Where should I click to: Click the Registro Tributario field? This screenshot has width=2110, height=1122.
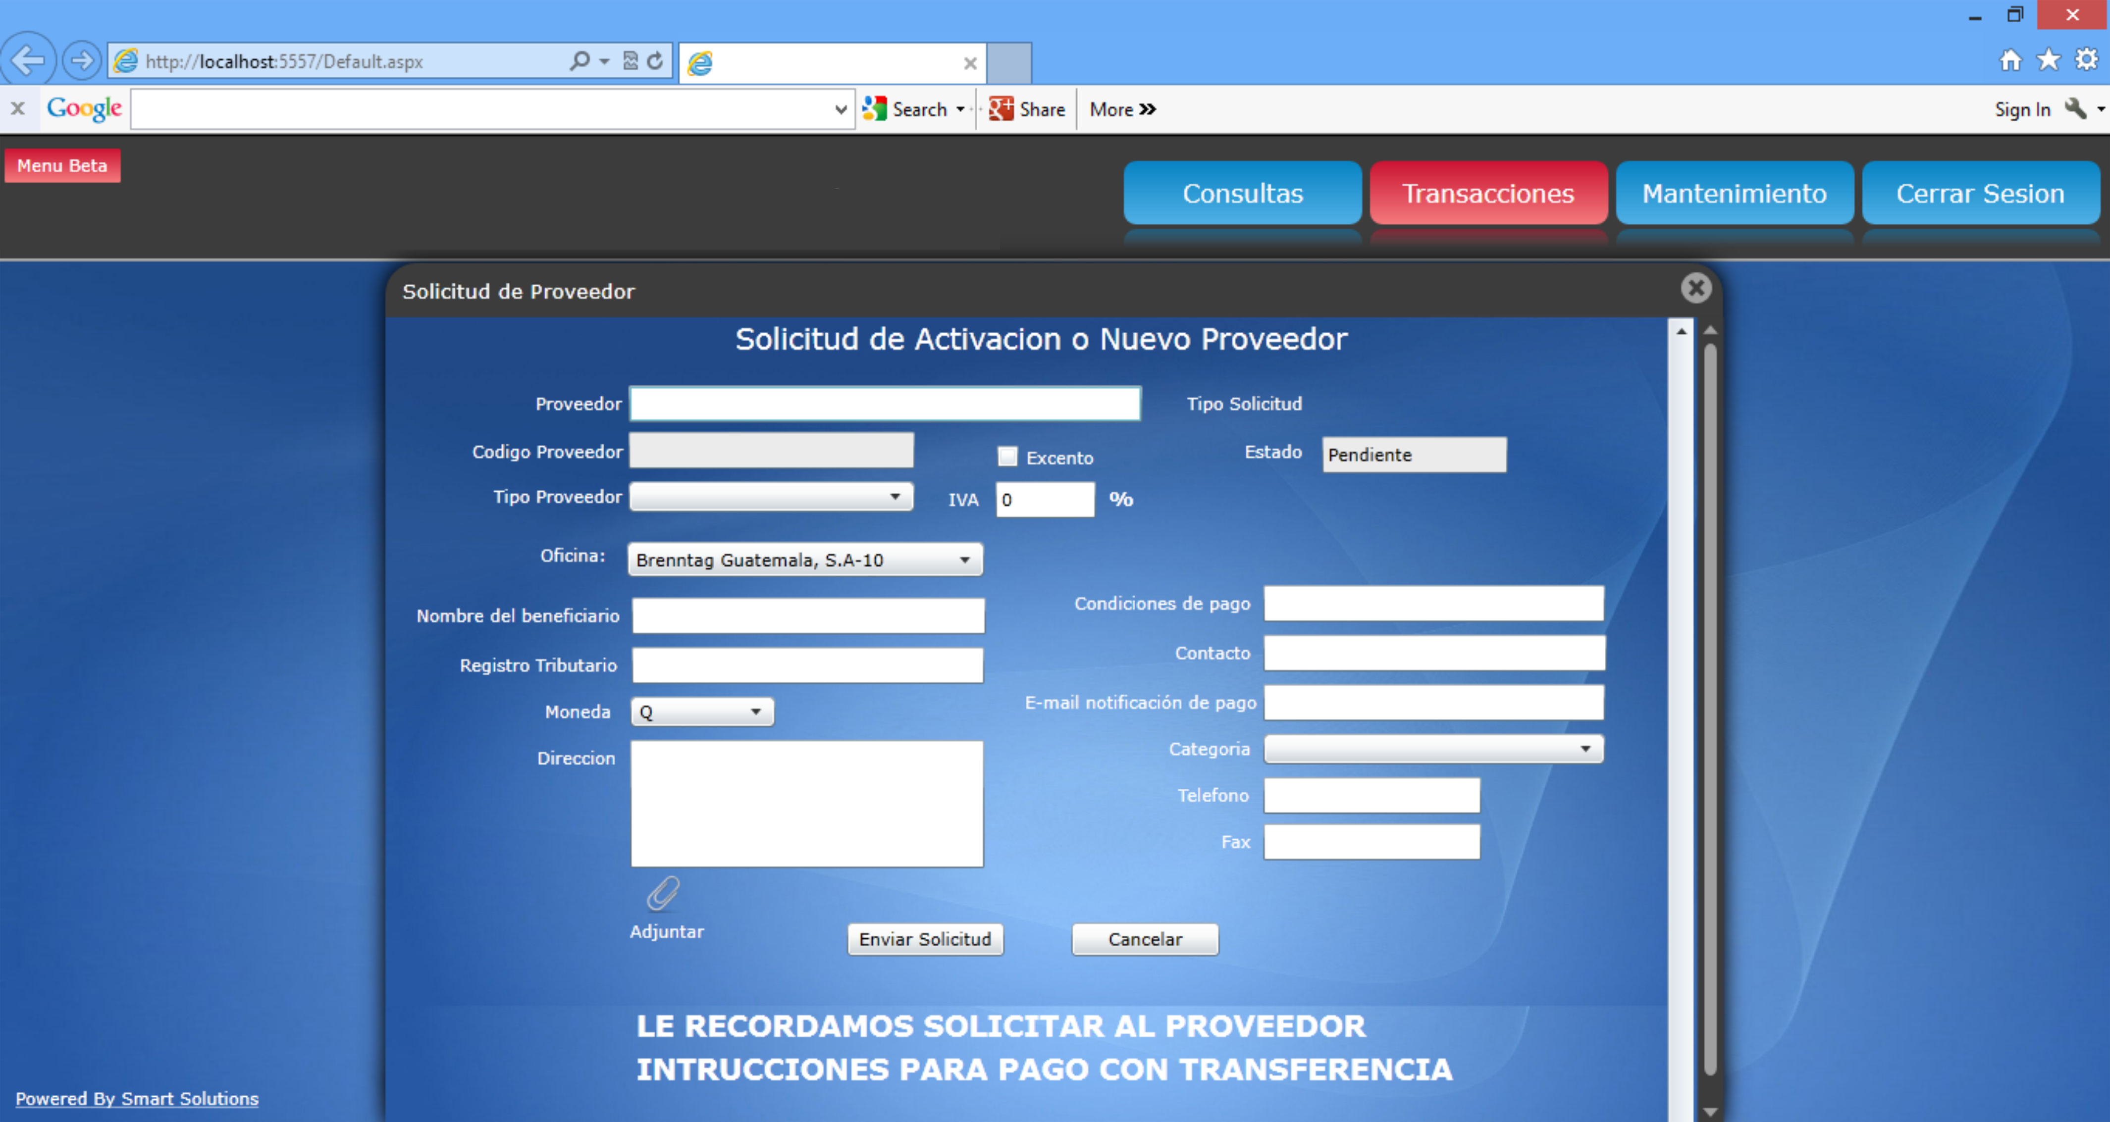click(x=808, y=665)
